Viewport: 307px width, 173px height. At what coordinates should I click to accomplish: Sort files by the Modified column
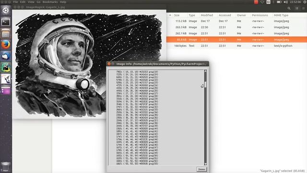coord(207,15)
